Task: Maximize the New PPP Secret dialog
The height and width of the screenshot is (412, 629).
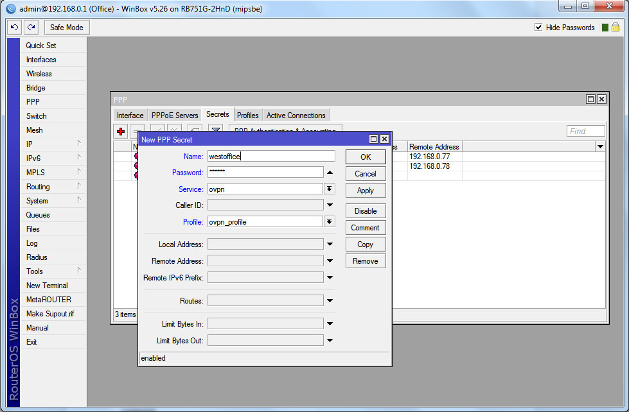Action: (373, 139)
